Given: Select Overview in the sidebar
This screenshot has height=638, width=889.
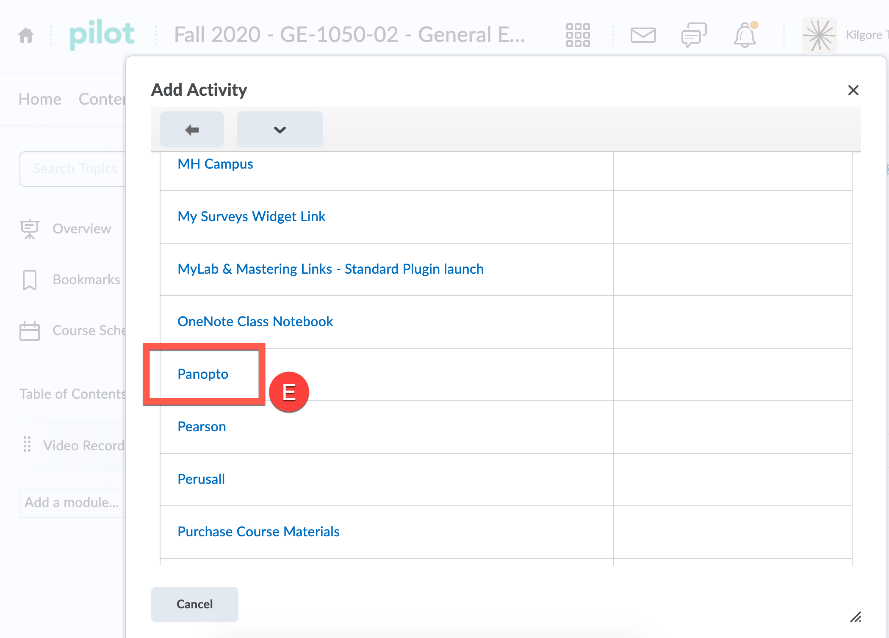Looking at the screenshot, I should (81, 229).
